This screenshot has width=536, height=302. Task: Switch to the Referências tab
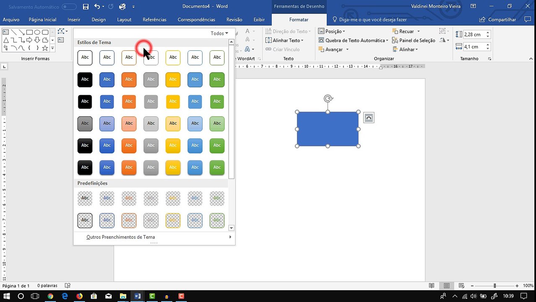click(154, 19)
